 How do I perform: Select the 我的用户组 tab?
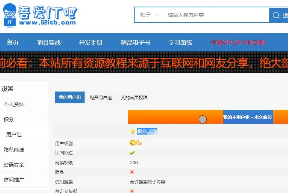(70, 97)
